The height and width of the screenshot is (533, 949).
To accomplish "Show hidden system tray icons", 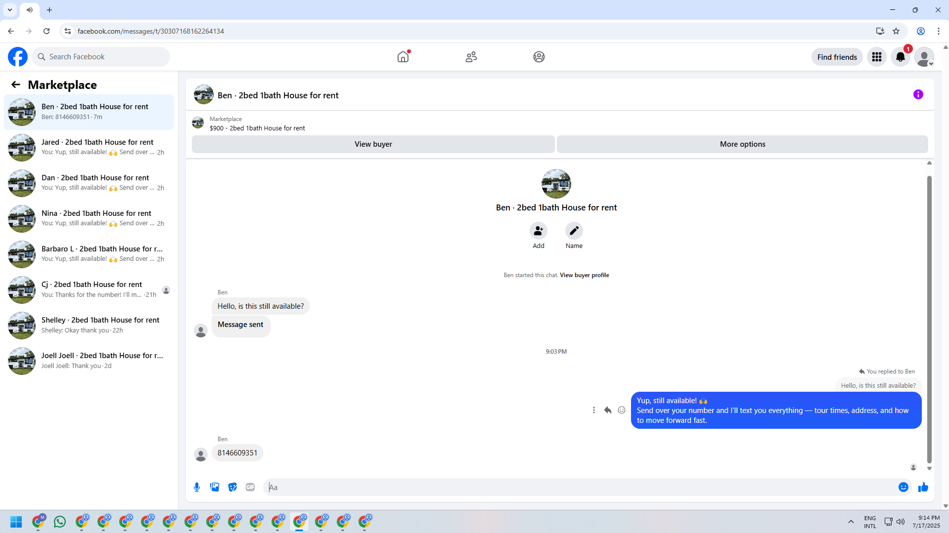I will coord(851,522).
